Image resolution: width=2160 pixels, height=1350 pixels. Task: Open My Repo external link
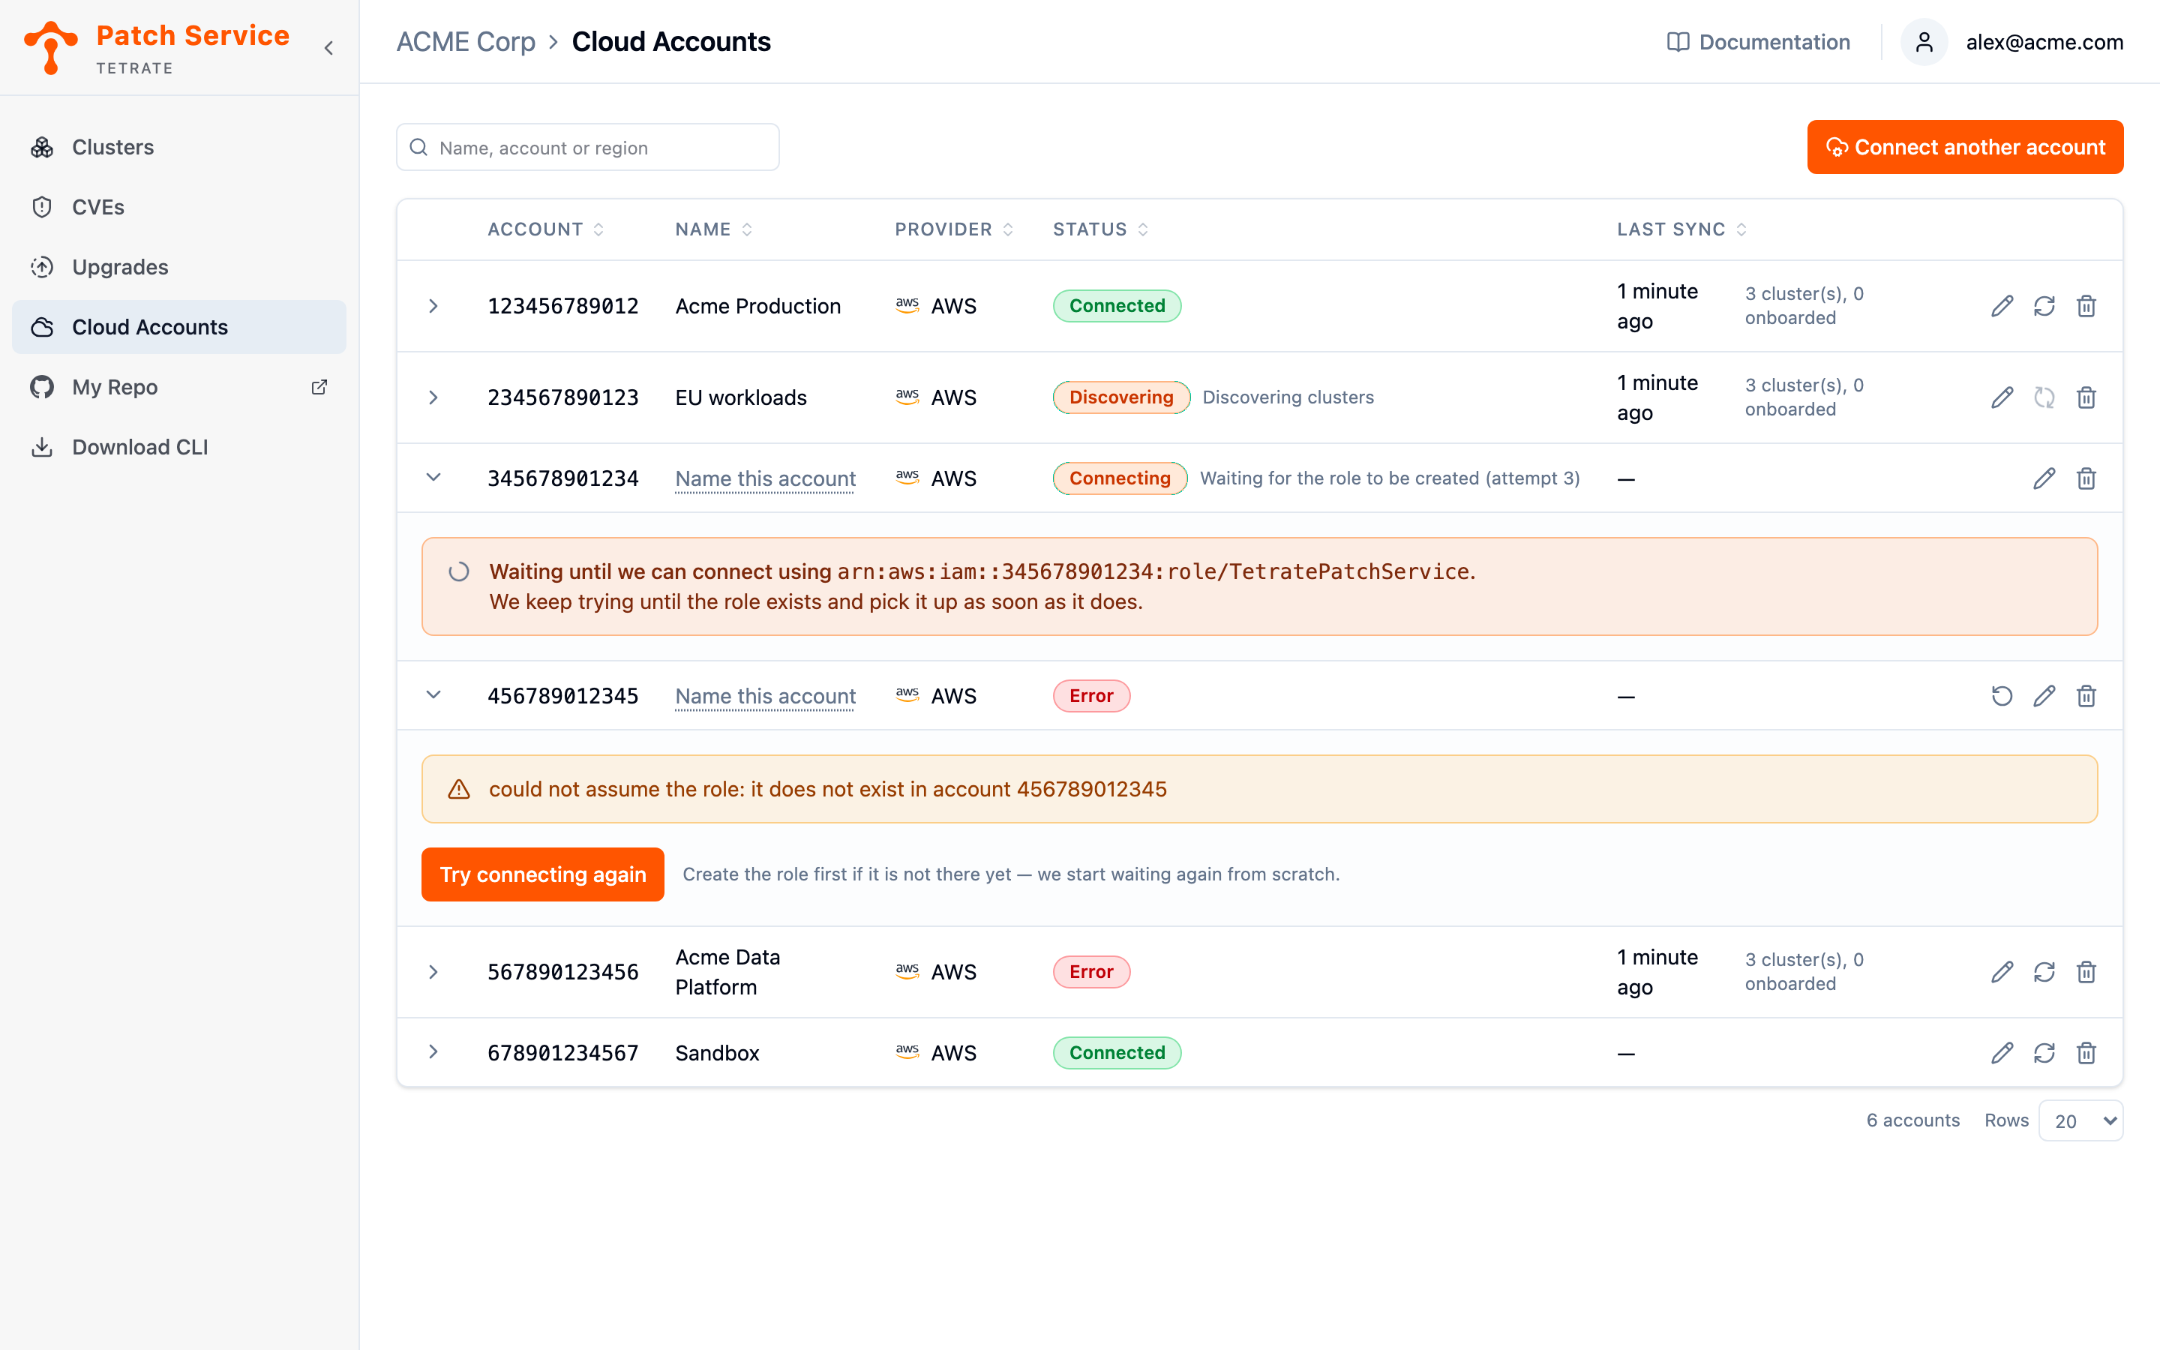coord(178,386)
